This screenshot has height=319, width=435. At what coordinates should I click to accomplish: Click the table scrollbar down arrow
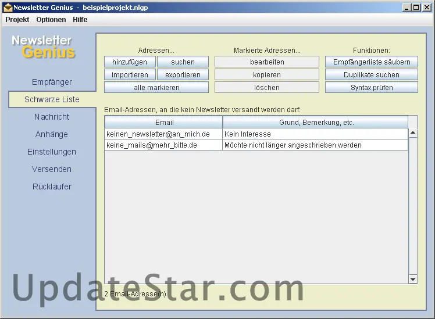(413, 279)
